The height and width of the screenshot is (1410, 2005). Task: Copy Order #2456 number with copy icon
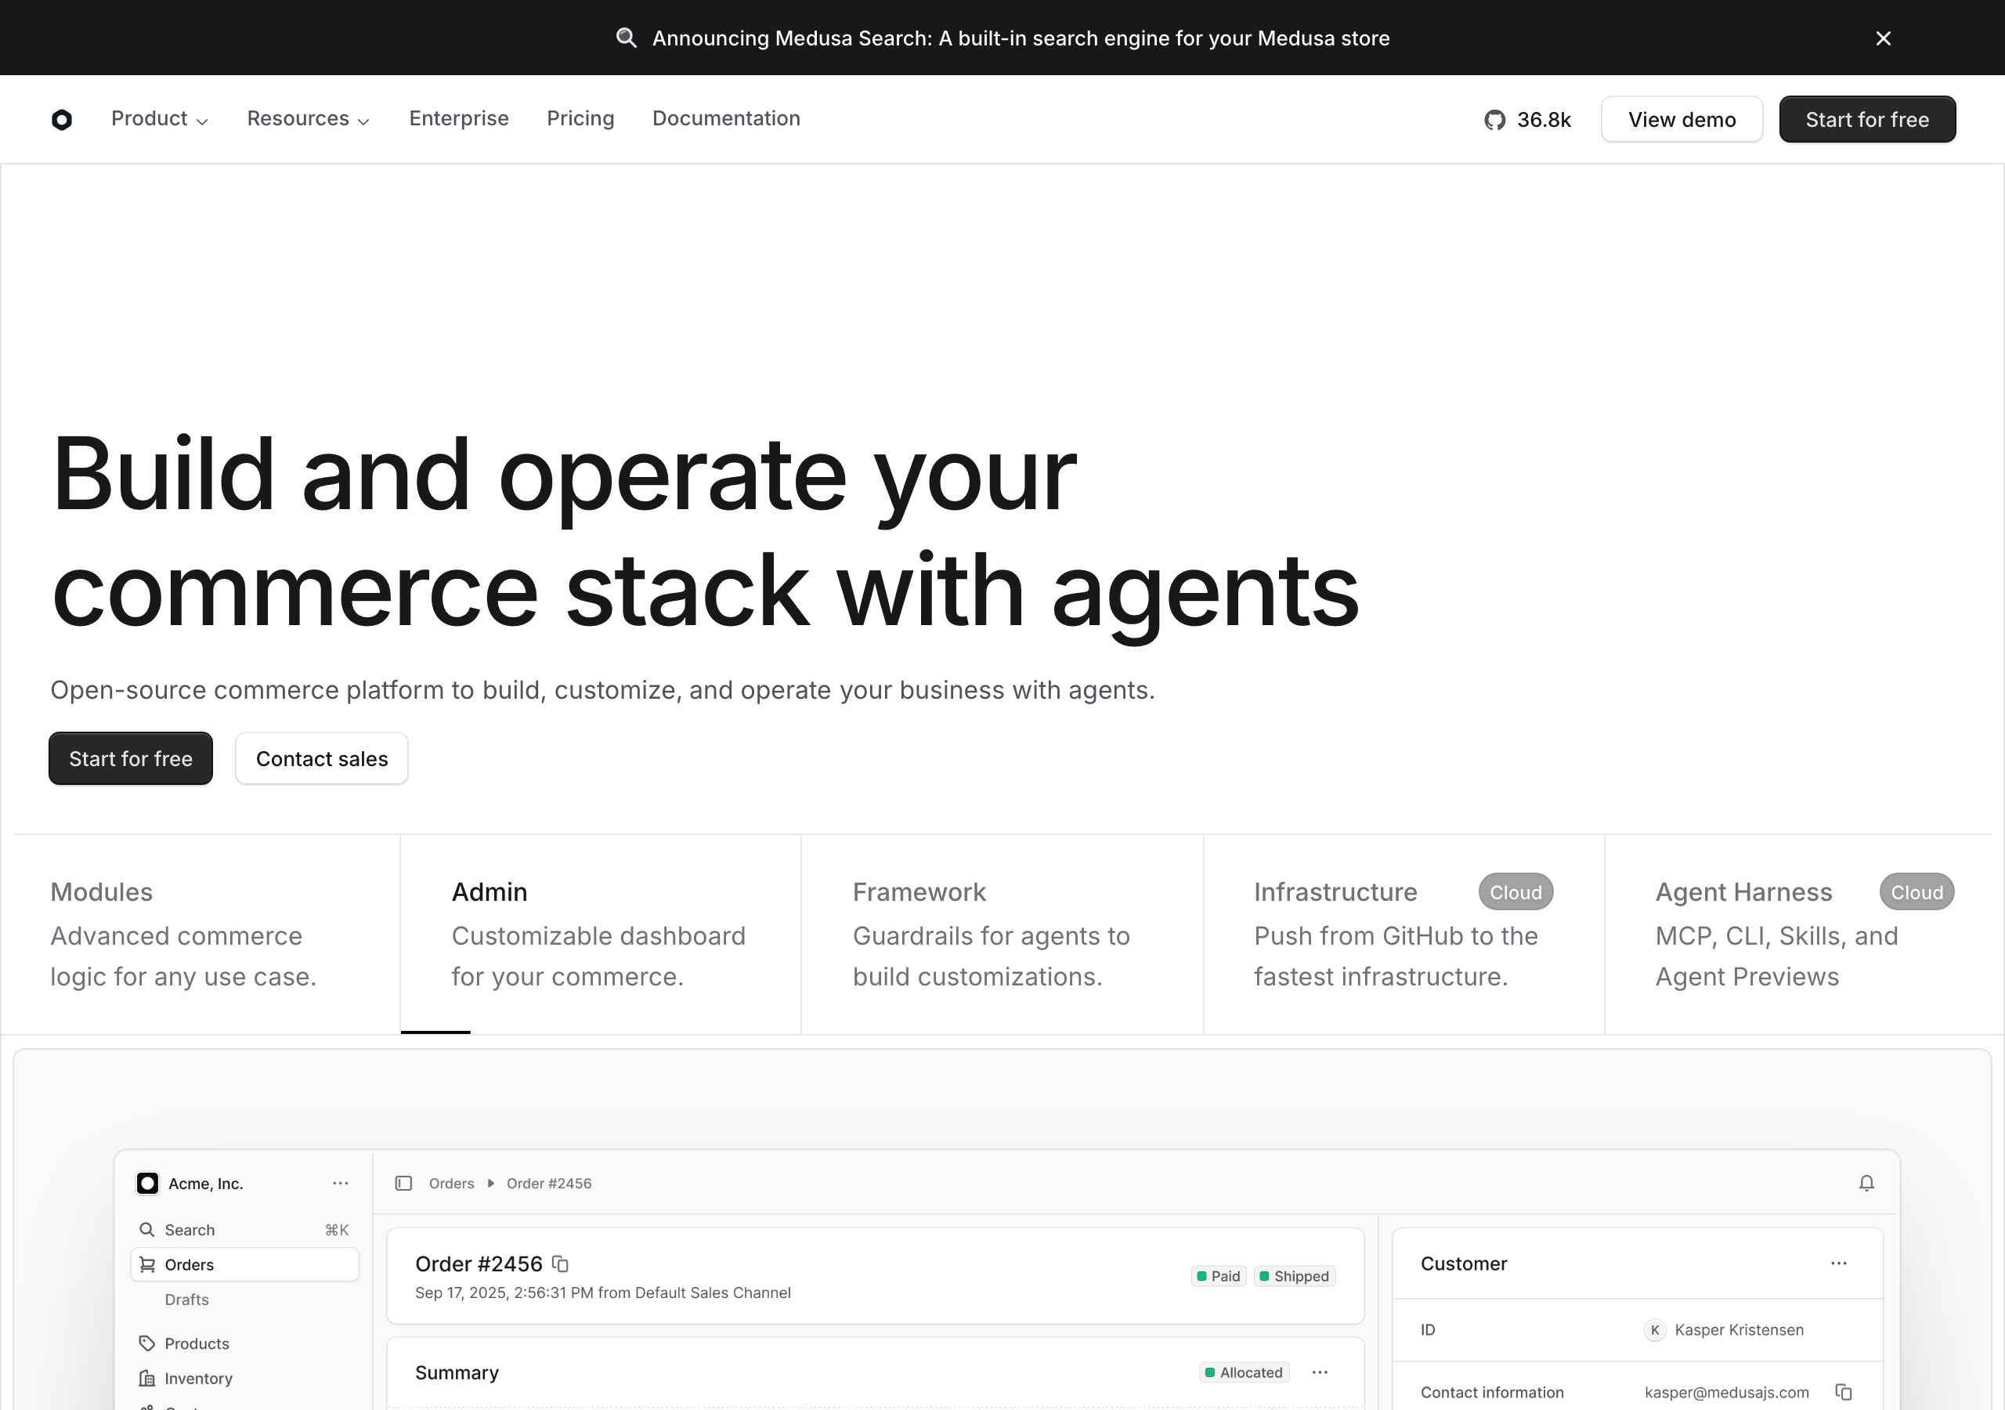(561, 1264)
